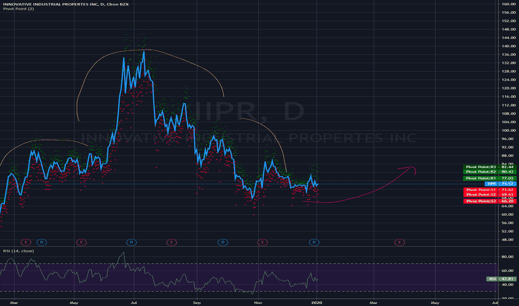Click the Sep label on time axis
The height and width of the screenshot is (306, 519).
197,303
